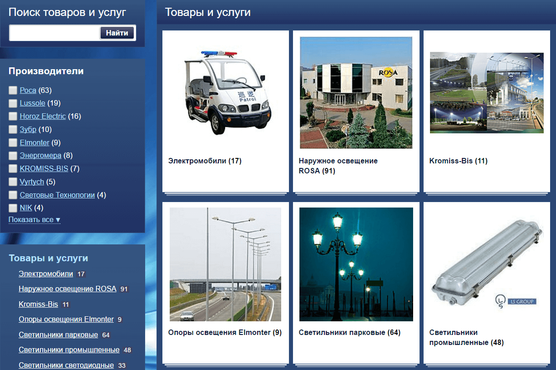556x370 pixels.
Task: Open the KROMISS-BIS manufacturer link
Action: (x=44, y=168)
